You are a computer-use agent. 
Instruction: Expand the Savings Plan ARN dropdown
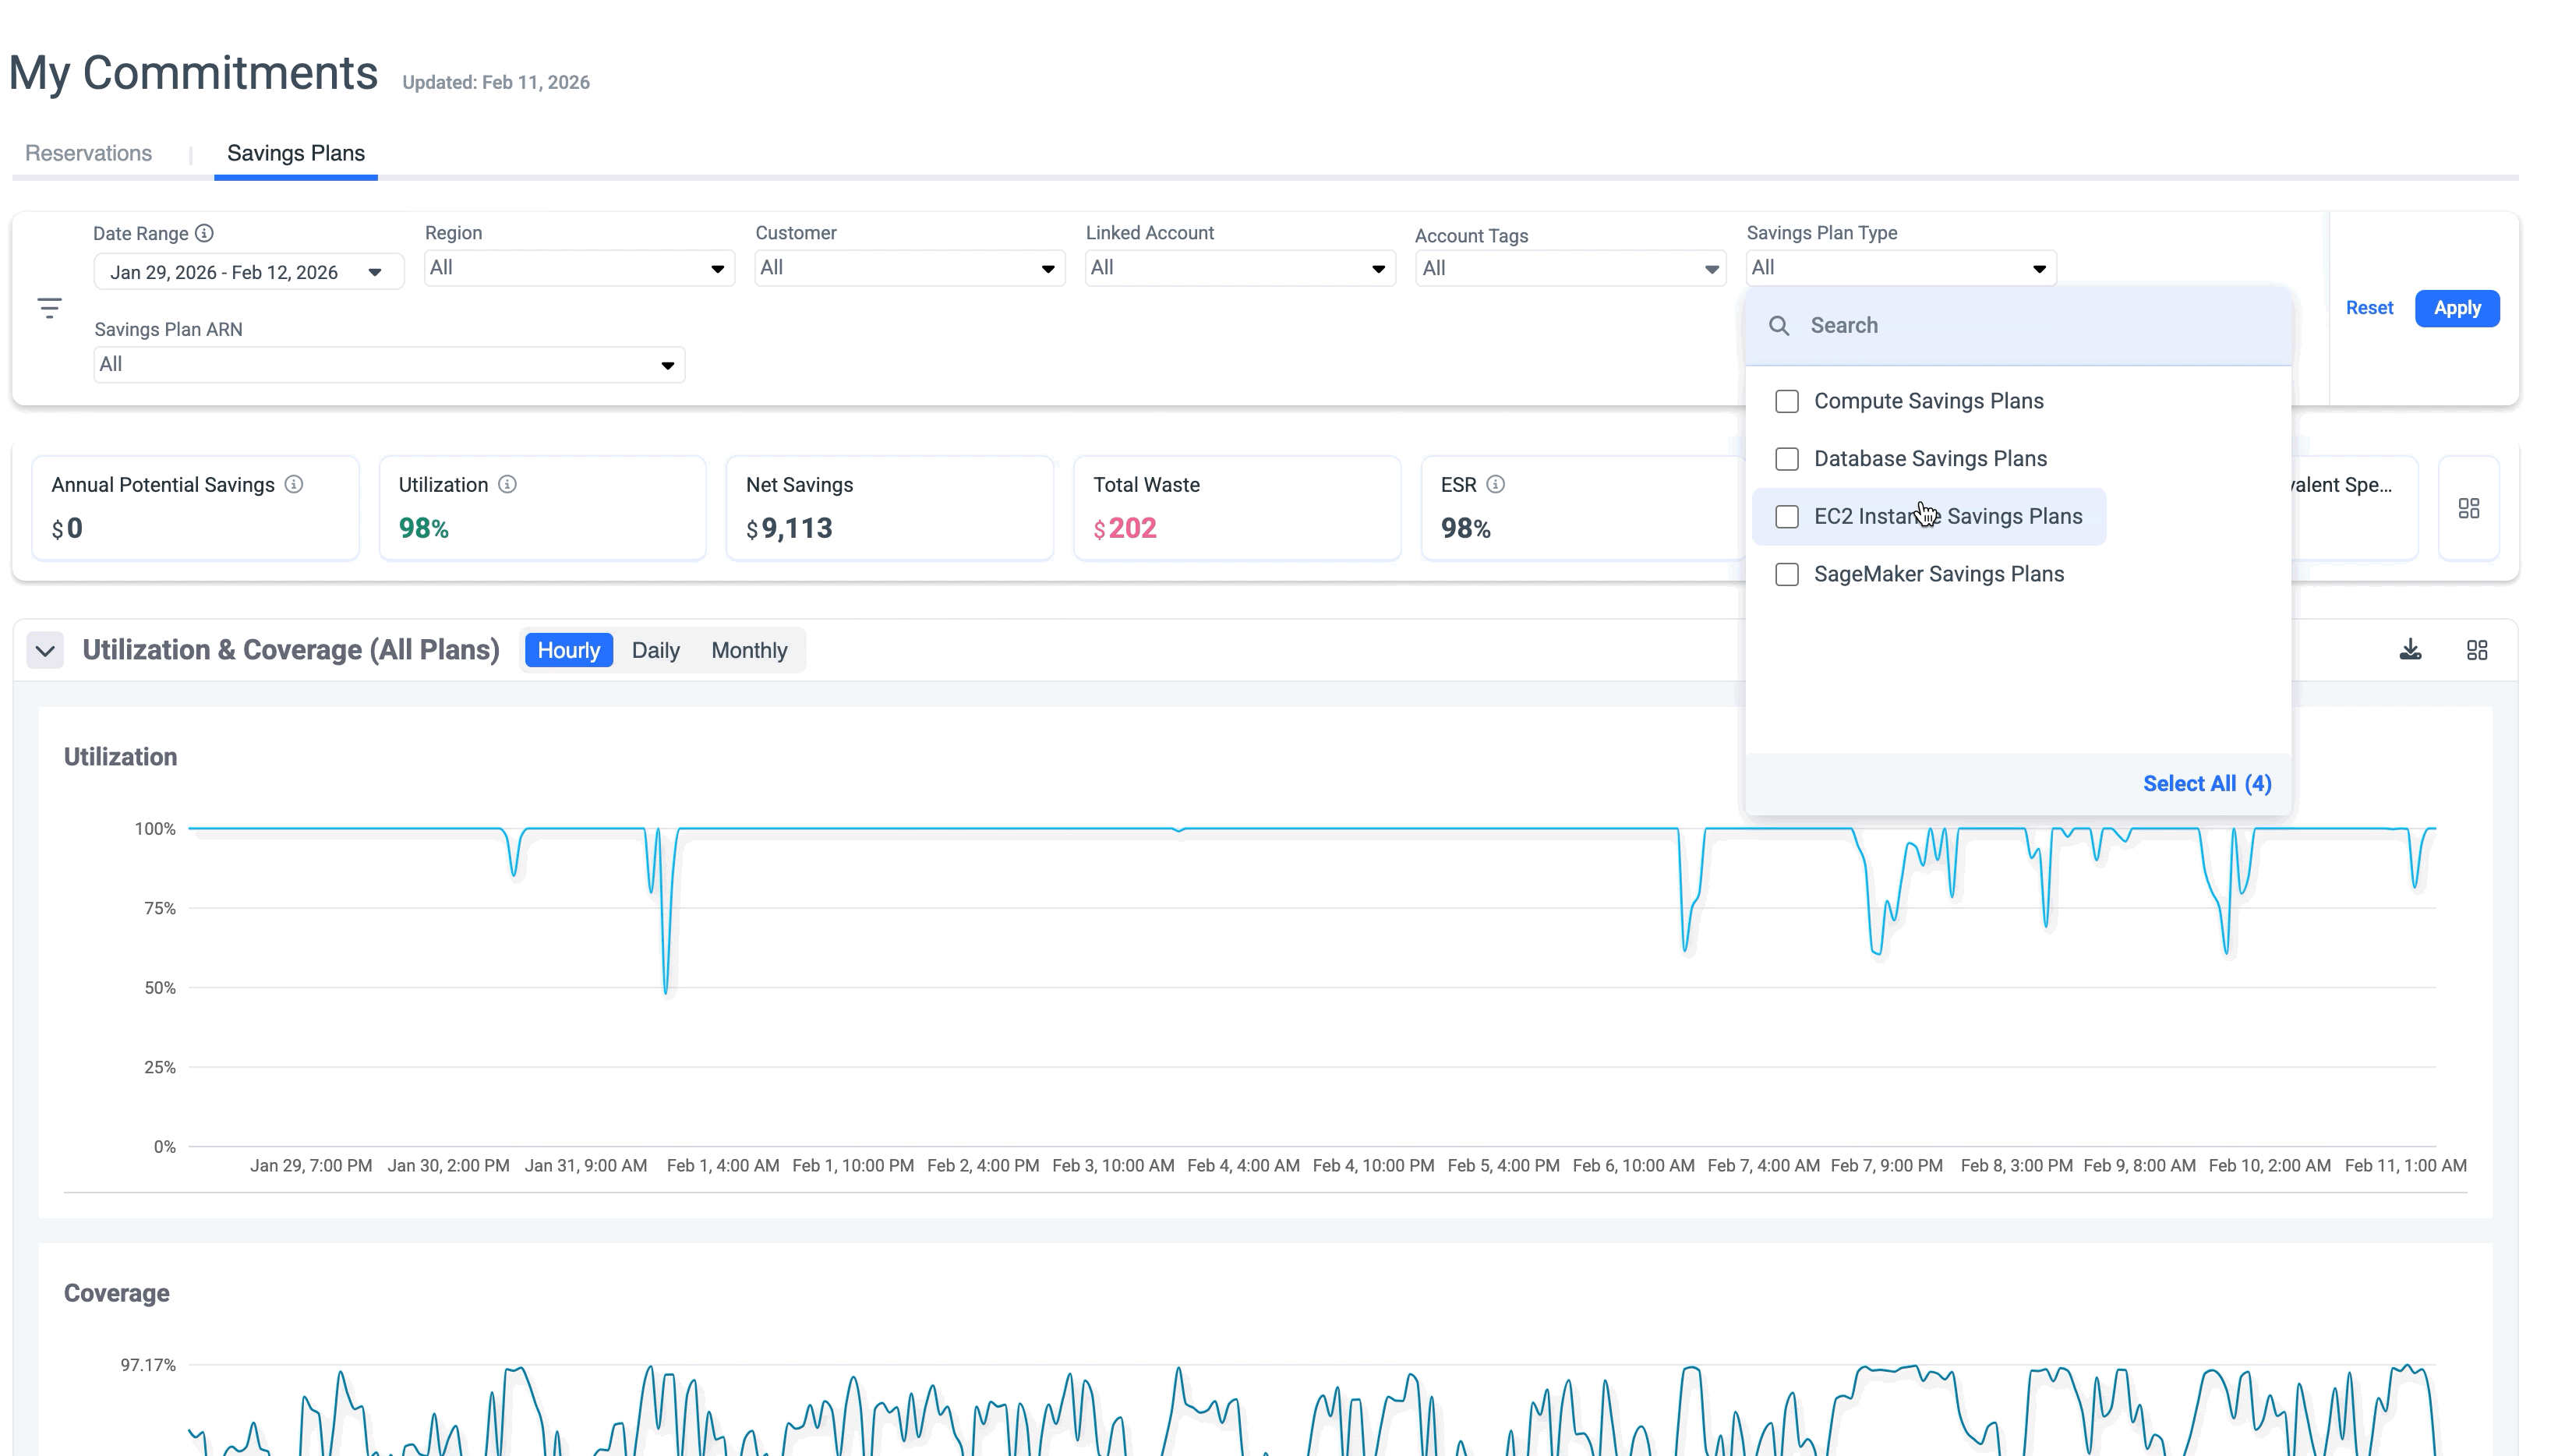pyautogui.click(x=389, y=365)
